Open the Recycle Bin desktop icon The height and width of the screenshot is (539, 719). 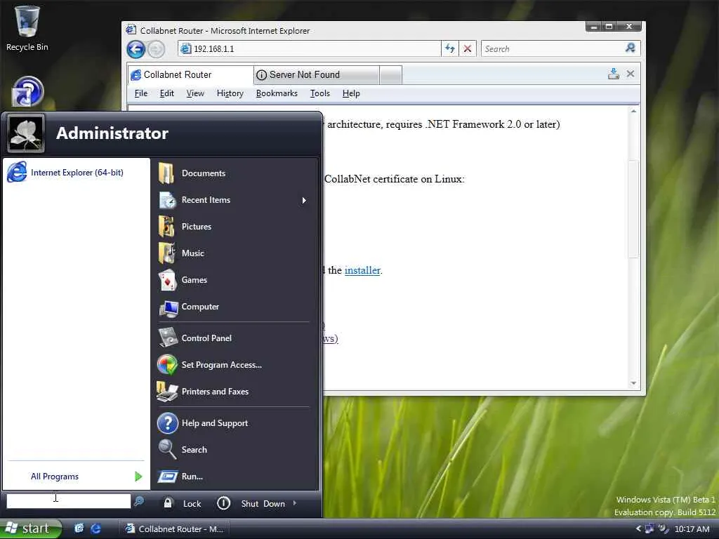coord(27,28)
